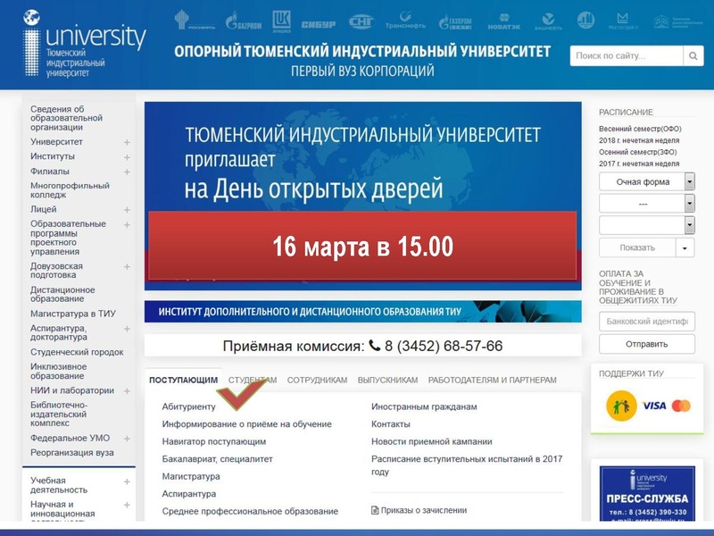Click the site search input field
The width and height of the screenshot is (714, 536).
[627, 55]
